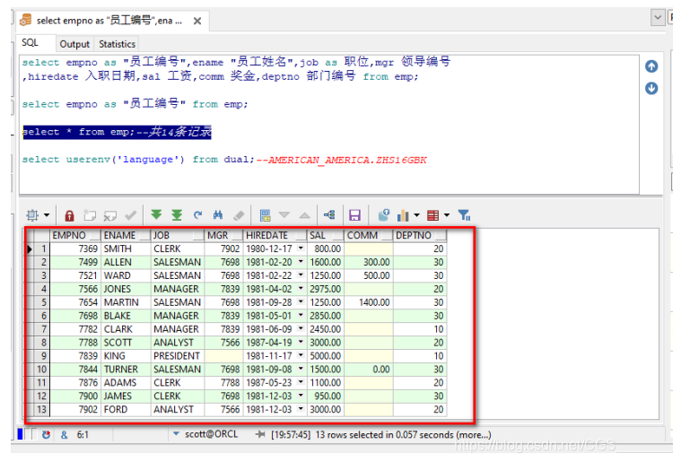Click the binoculars find icon
681x462 pixels.
coord(218,215)
